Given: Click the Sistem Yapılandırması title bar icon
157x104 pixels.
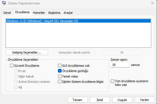Looking at the screenshot, I should [x=4, y=3].
